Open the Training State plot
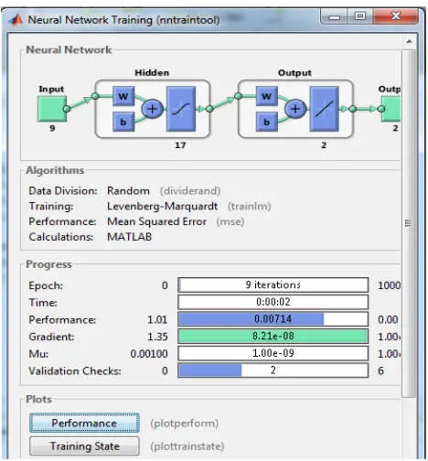This screenshot has width=428, height=461. click(x=84, y=446)
